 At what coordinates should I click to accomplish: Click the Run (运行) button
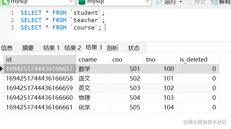(166, 2)
